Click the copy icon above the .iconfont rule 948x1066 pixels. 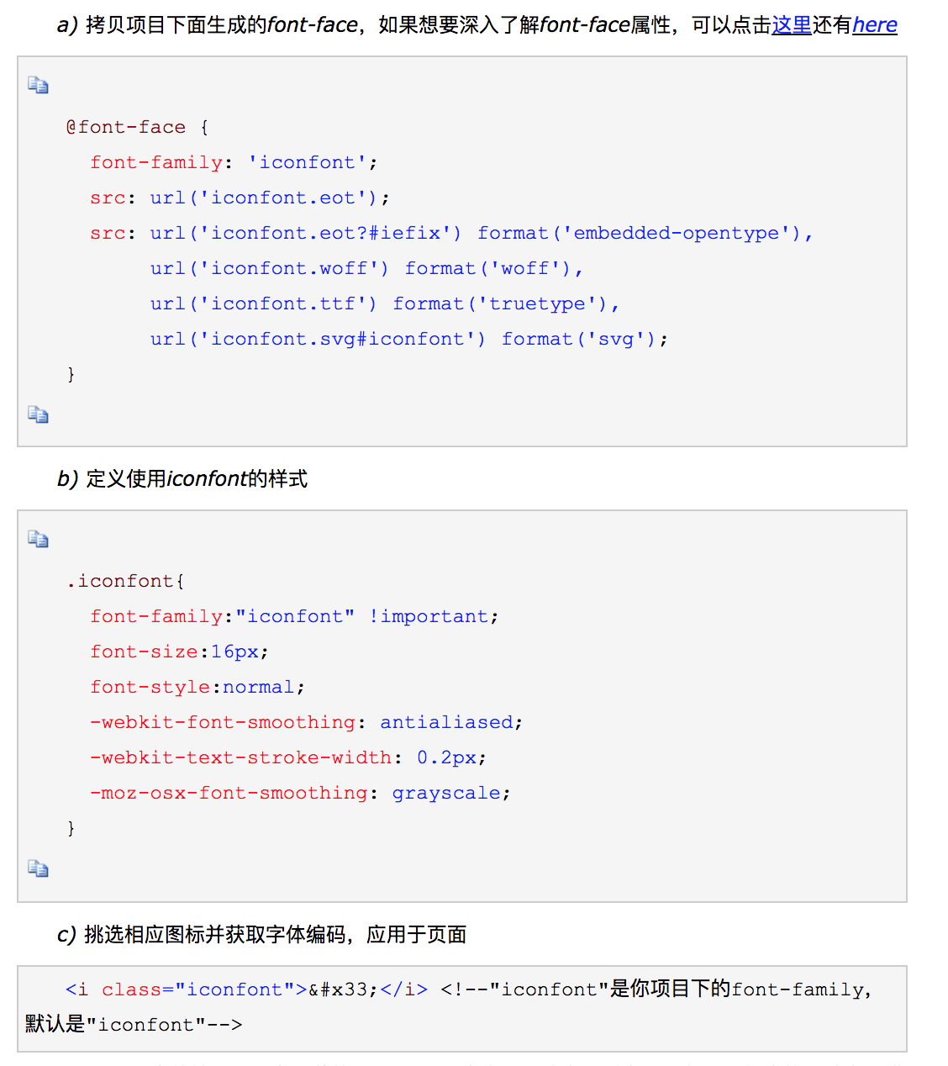click(x=38, y=539)
